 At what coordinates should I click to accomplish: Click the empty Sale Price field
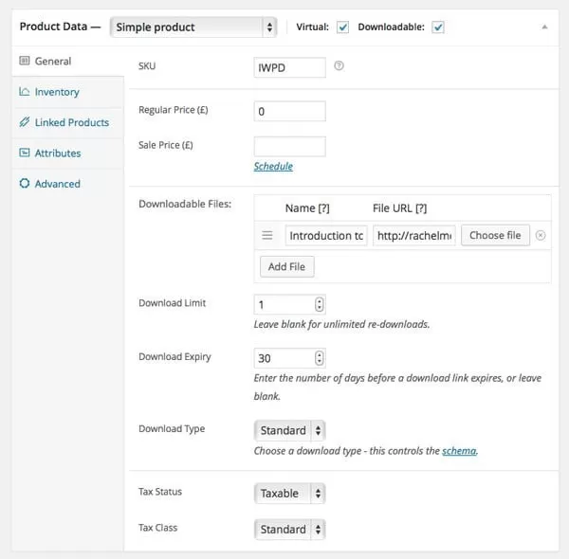[x=289, y=147]
